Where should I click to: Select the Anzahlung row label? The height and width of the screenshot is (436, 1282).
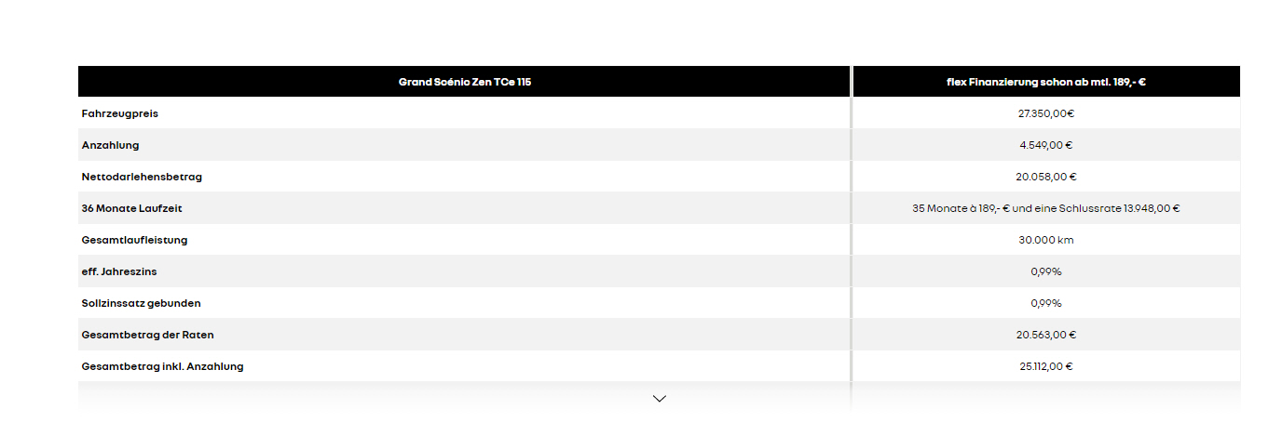click(110, 145)
